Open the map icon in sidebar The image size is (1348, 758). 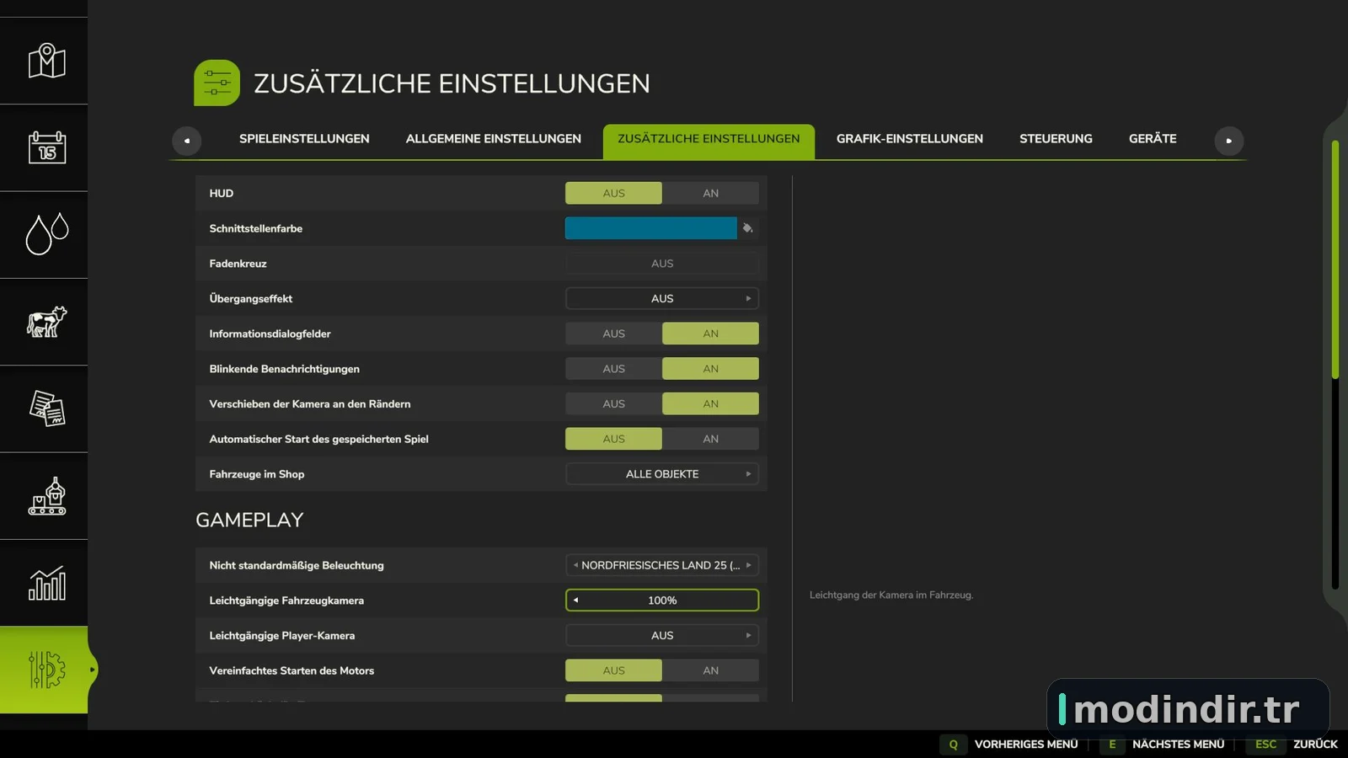click(47, 61)
